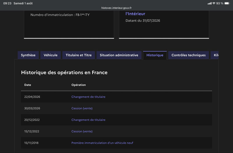Tap the Wi-Fi status icon

click(x=214, y=3)
